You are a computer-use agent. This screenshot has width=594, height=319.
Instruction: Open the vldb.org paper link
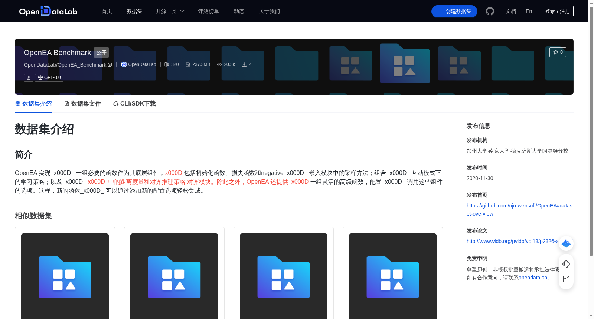[513, 241]
